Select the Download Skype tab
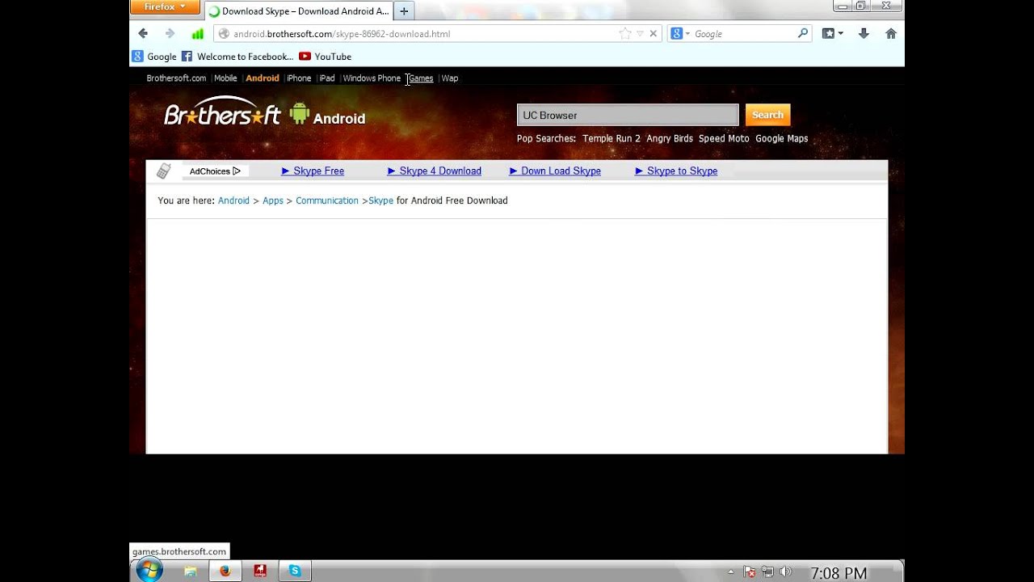The height and width of the screenshot is (582, 1034). click(299, 11)
